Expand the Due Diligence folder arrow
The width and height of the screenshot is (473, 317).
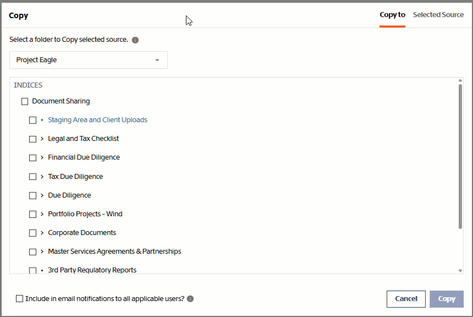pos(42,195)
